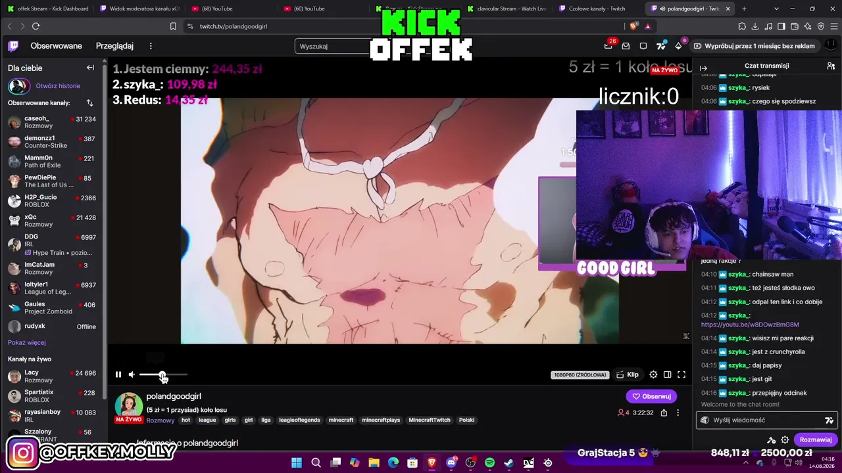This screenshot has height=473, width=842.
Task: Toggle theatre mode on the player
Action: (x=667, y=374)
